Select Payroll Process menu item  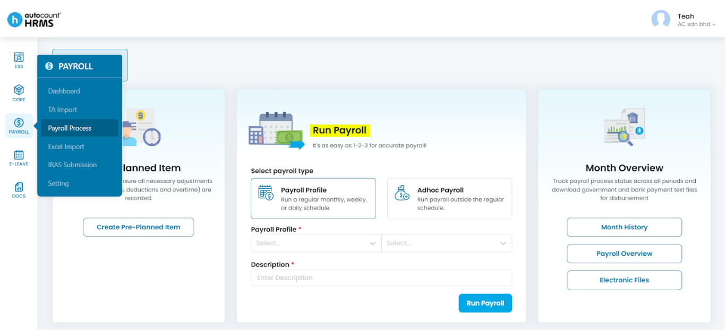(80, 128)
